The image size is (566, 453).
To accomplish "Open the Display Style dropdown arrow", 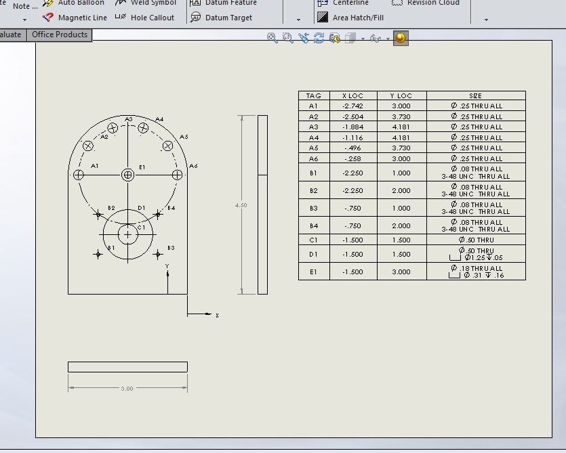I will point(363,39).
